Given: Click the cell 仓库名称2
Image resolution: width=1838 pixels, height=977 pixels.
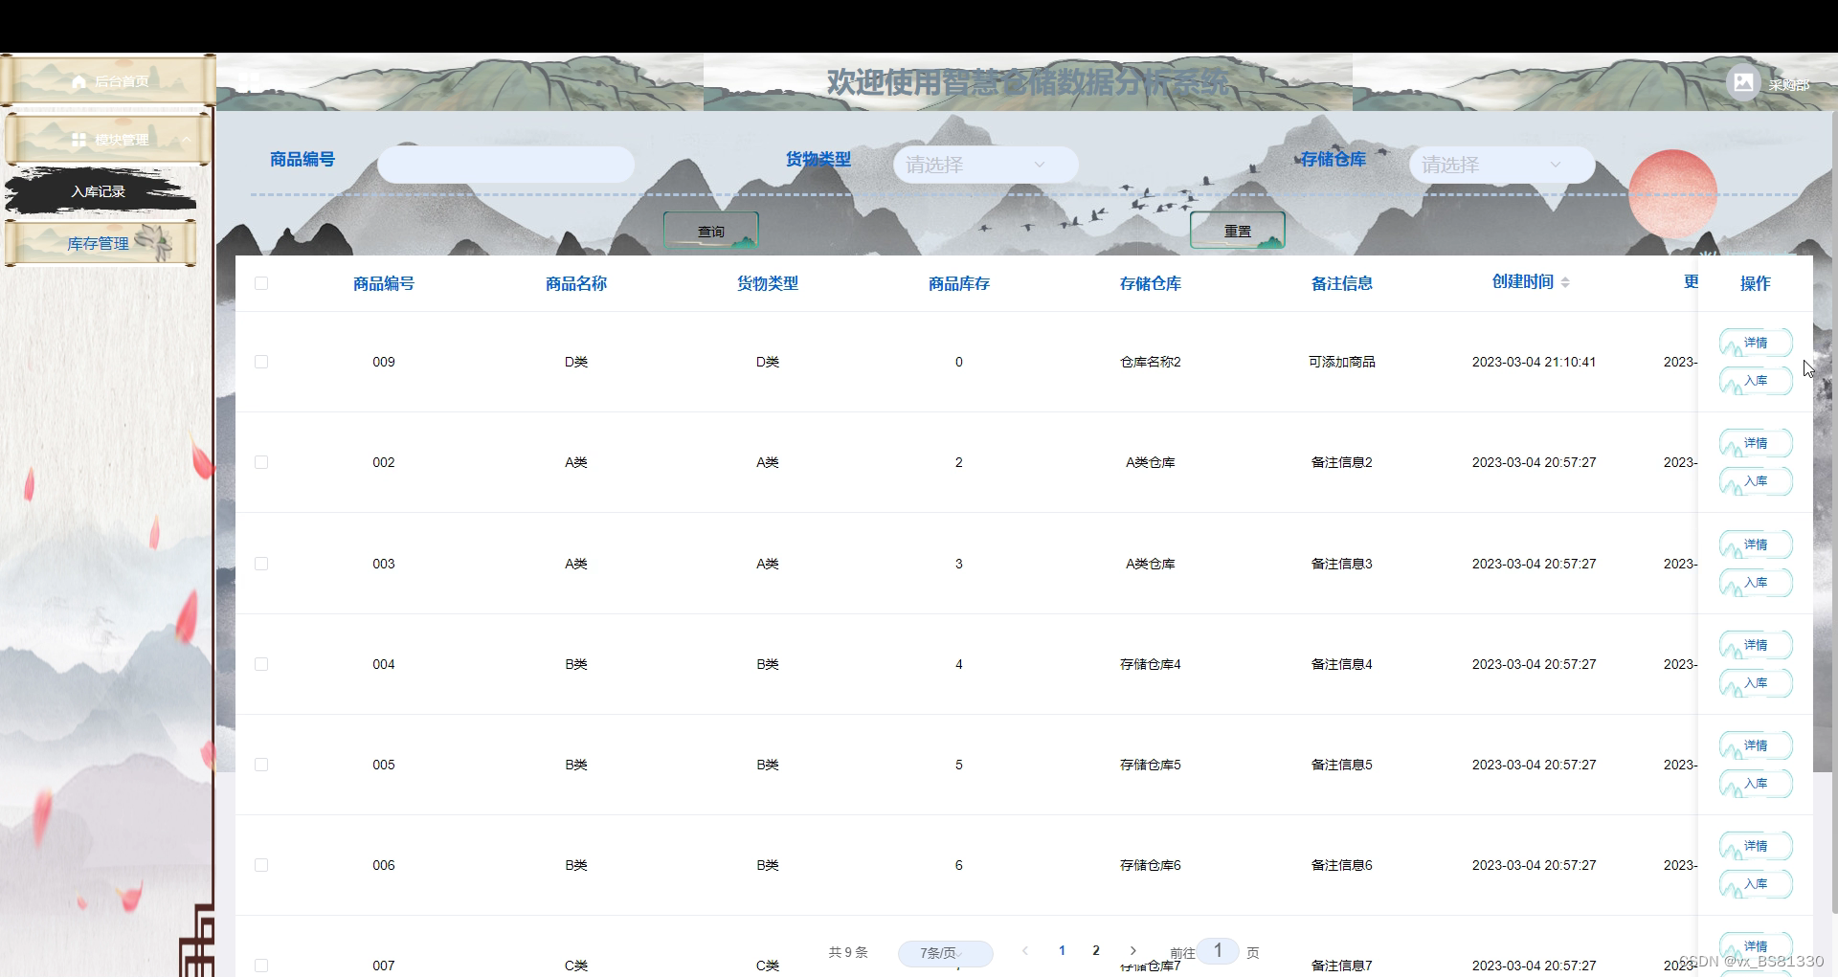Looking at the screenshot, I should [1151, 362].
